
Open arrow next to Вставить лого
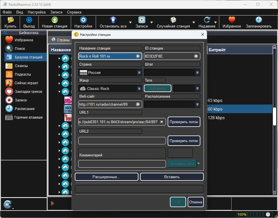(x=199, y=163)
